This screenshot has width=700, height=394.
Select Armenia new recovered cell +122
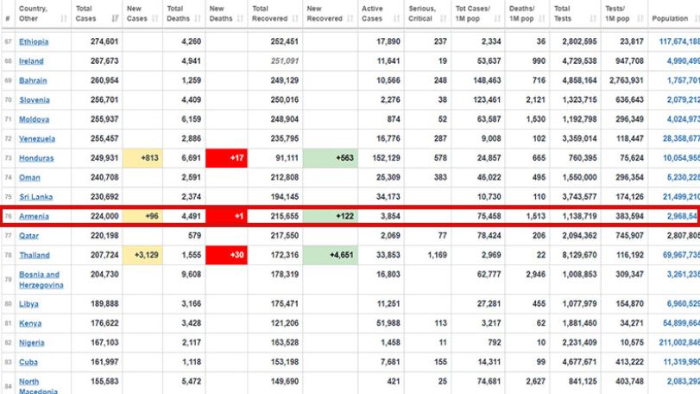(330, 216)
